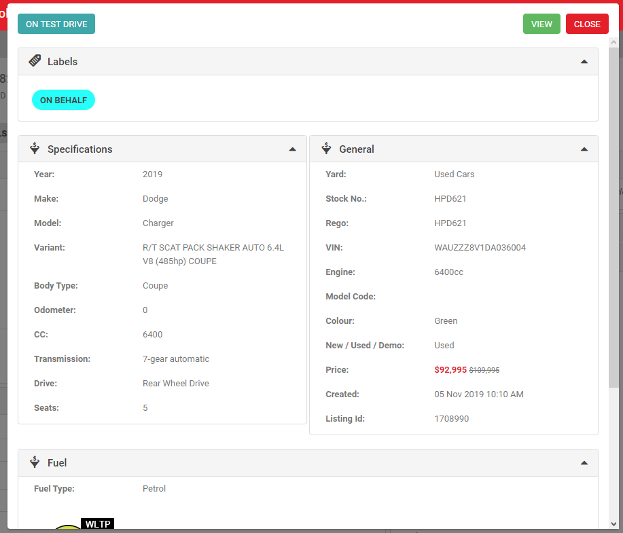Click the dialog vertical scrollbar thumb
This screenshot has height=533, width=623.
point(613,217)
